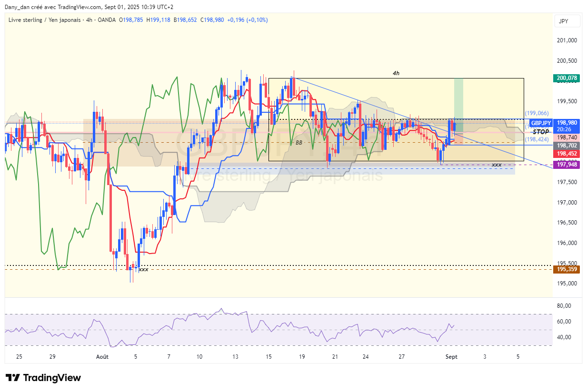Click the 27 date axis label
This screenshot has height=392, width=587.
402,356
